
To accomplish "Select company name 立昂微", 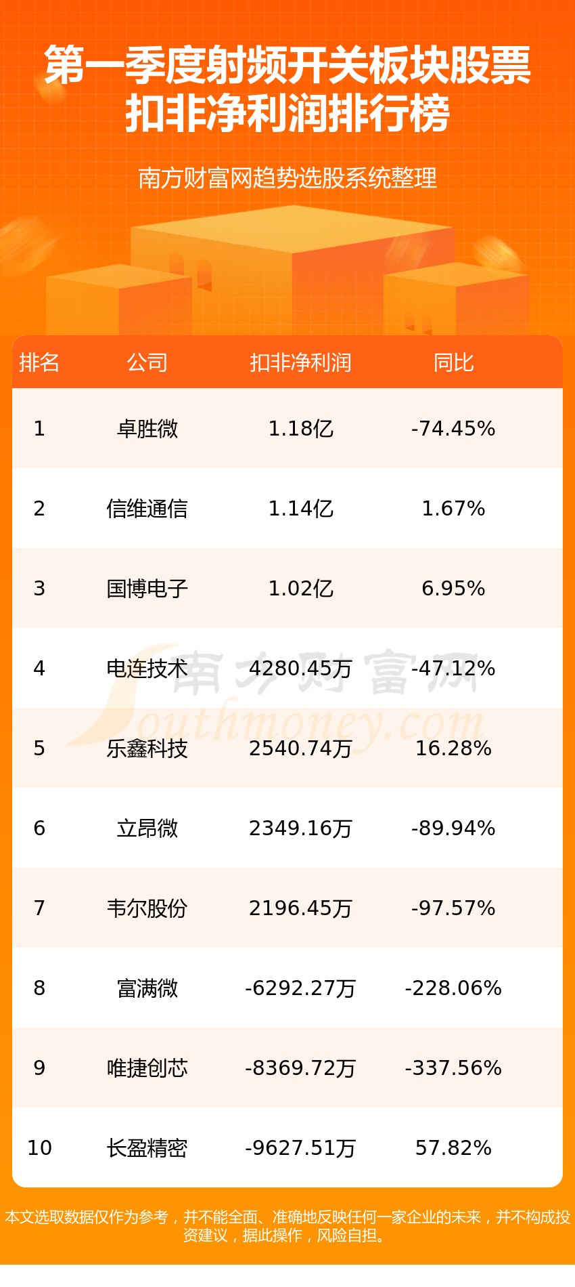I will click(147, 828).
